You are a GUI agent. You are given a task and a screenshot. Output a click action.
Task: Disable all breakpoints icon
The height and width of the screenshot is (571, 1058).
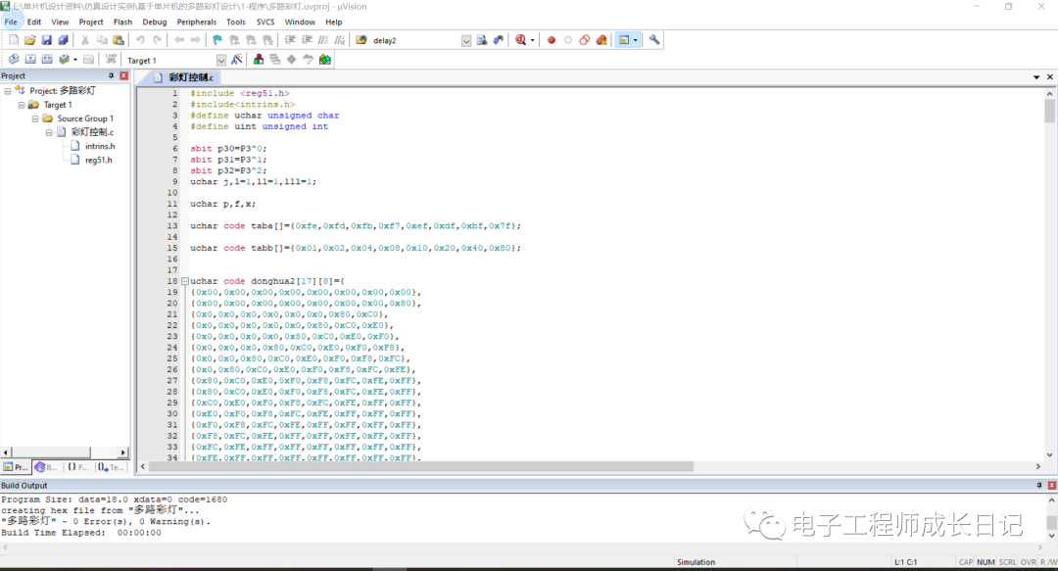584,40
